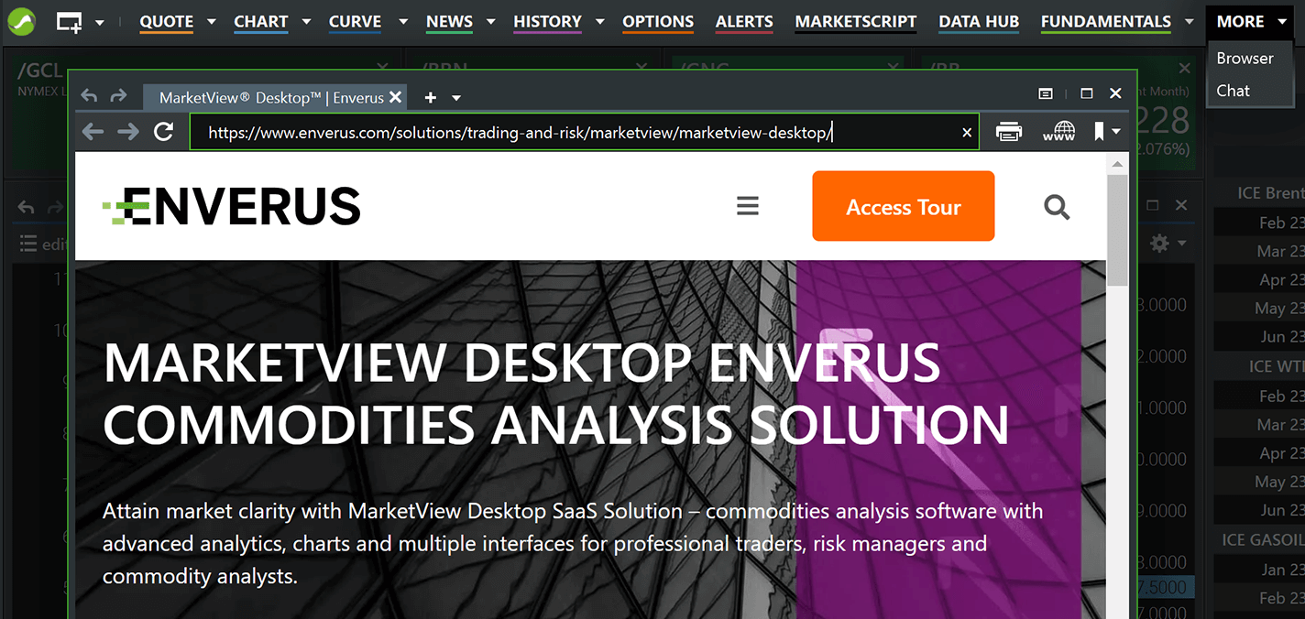The image size is (1305, 619).
Task: Click the search magnifier icon on page
Action: click(1057, 207)
